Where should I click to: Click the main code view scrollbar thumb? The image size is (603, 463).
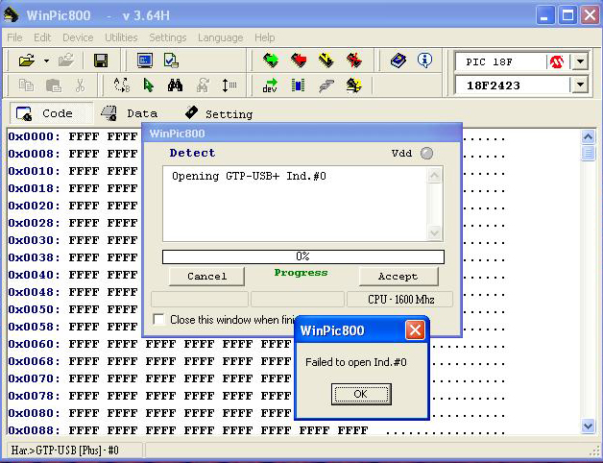click(588, 153)
